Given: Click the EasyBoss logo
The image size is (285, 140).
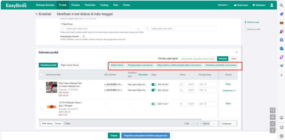Looking at the screenshot, I should click(16, 5).
